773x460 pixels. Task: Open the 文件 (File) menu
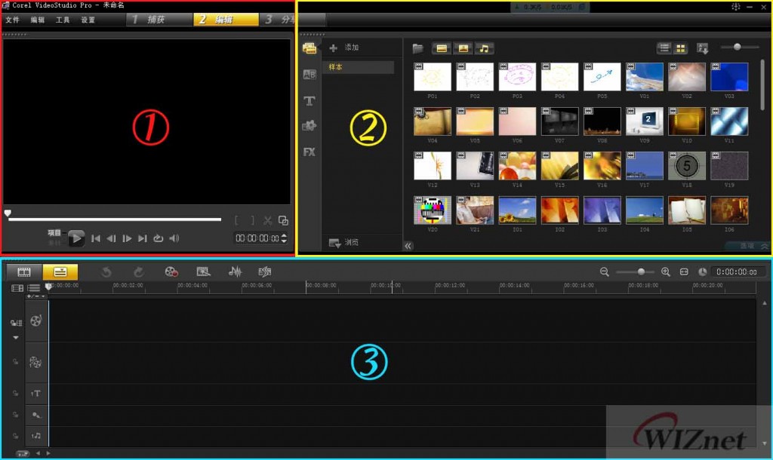[12, 20]
